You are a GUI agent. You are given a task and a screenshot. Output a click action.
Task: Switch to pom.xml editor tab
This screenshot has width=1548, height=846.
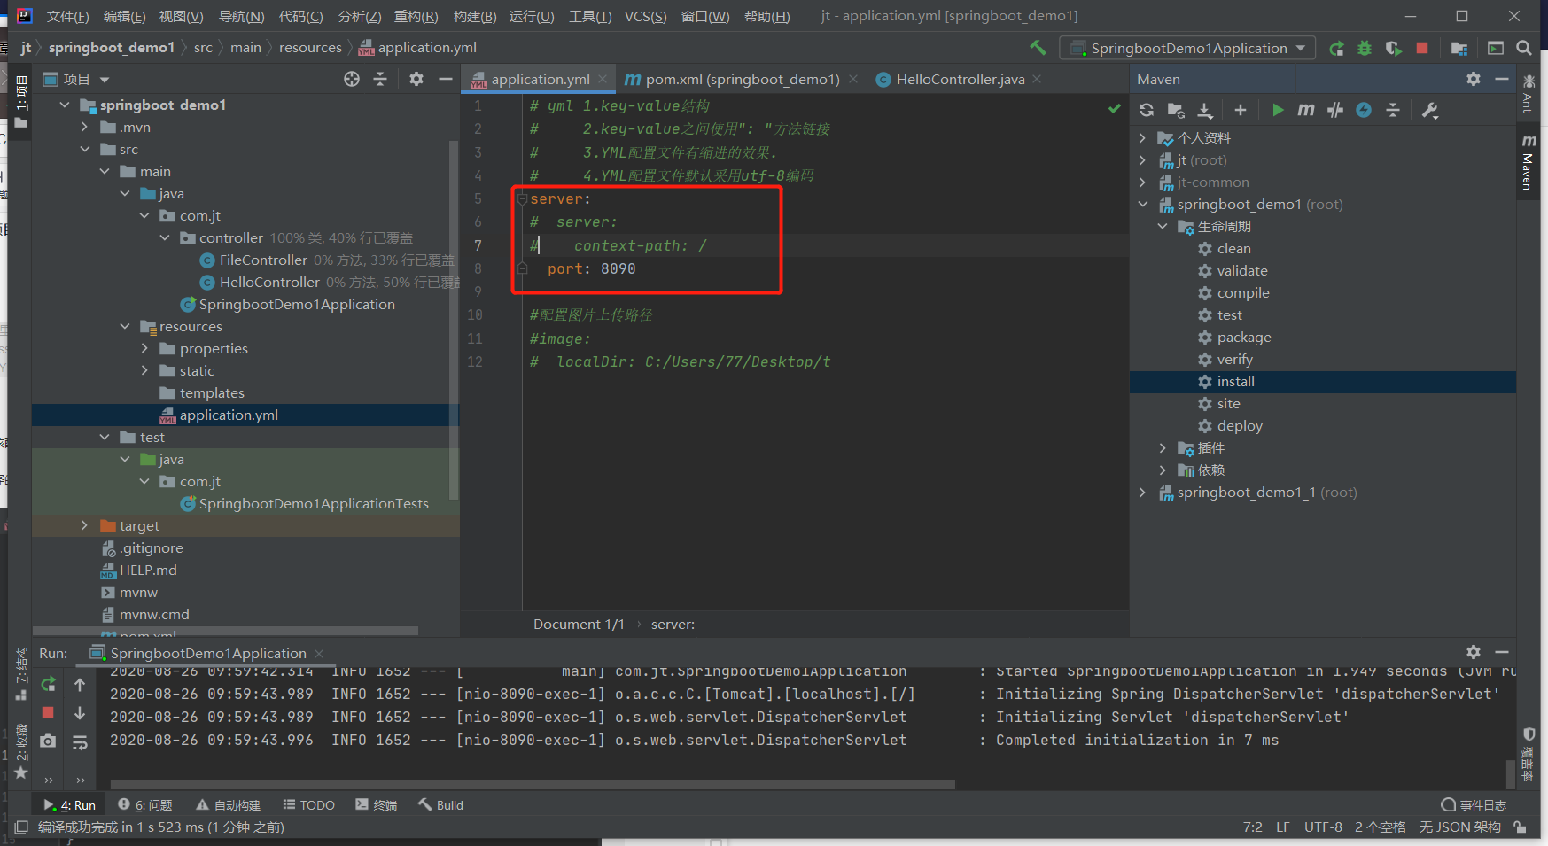(x=743, y=79)
